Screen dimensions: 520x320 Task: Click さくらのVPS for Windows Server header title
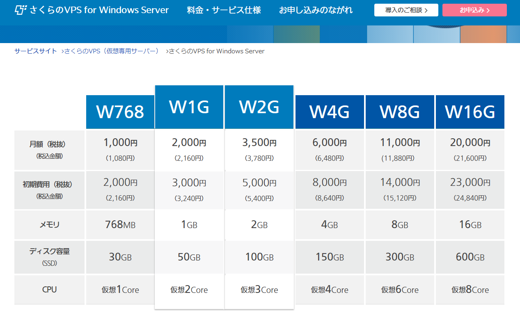tap(99, 10)
